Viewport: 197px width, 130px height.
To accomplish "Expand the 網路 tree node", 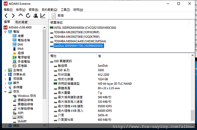I will click(x=5, y=126).
